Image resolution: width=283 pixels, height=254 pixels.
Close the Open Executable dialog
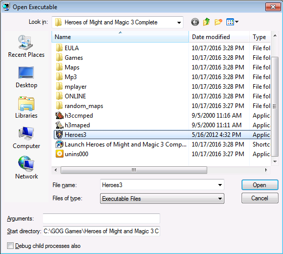[273, 7]
